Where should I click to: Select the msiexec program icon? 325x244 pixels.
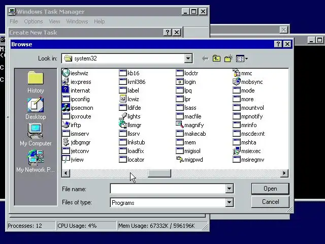pos(236,151)
